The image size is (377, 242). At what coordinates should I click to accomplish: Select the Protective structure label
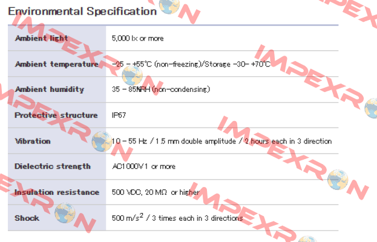coord(56,116)
